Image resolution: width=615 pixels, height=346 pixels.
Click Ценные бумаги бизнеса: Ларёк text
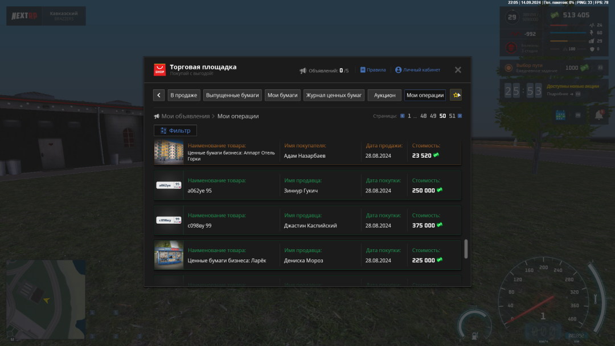coord(227,260)
